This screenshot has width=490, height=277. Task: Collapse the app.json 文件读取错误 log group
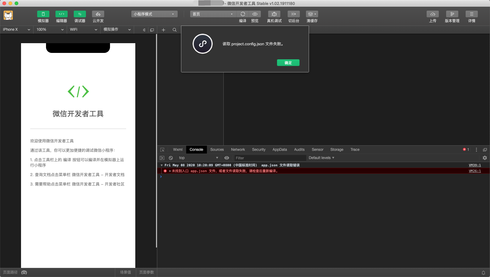(162, 165)
